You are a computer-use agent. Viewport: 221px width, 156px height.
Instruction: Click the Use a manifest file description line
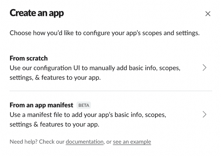[88, 115]
